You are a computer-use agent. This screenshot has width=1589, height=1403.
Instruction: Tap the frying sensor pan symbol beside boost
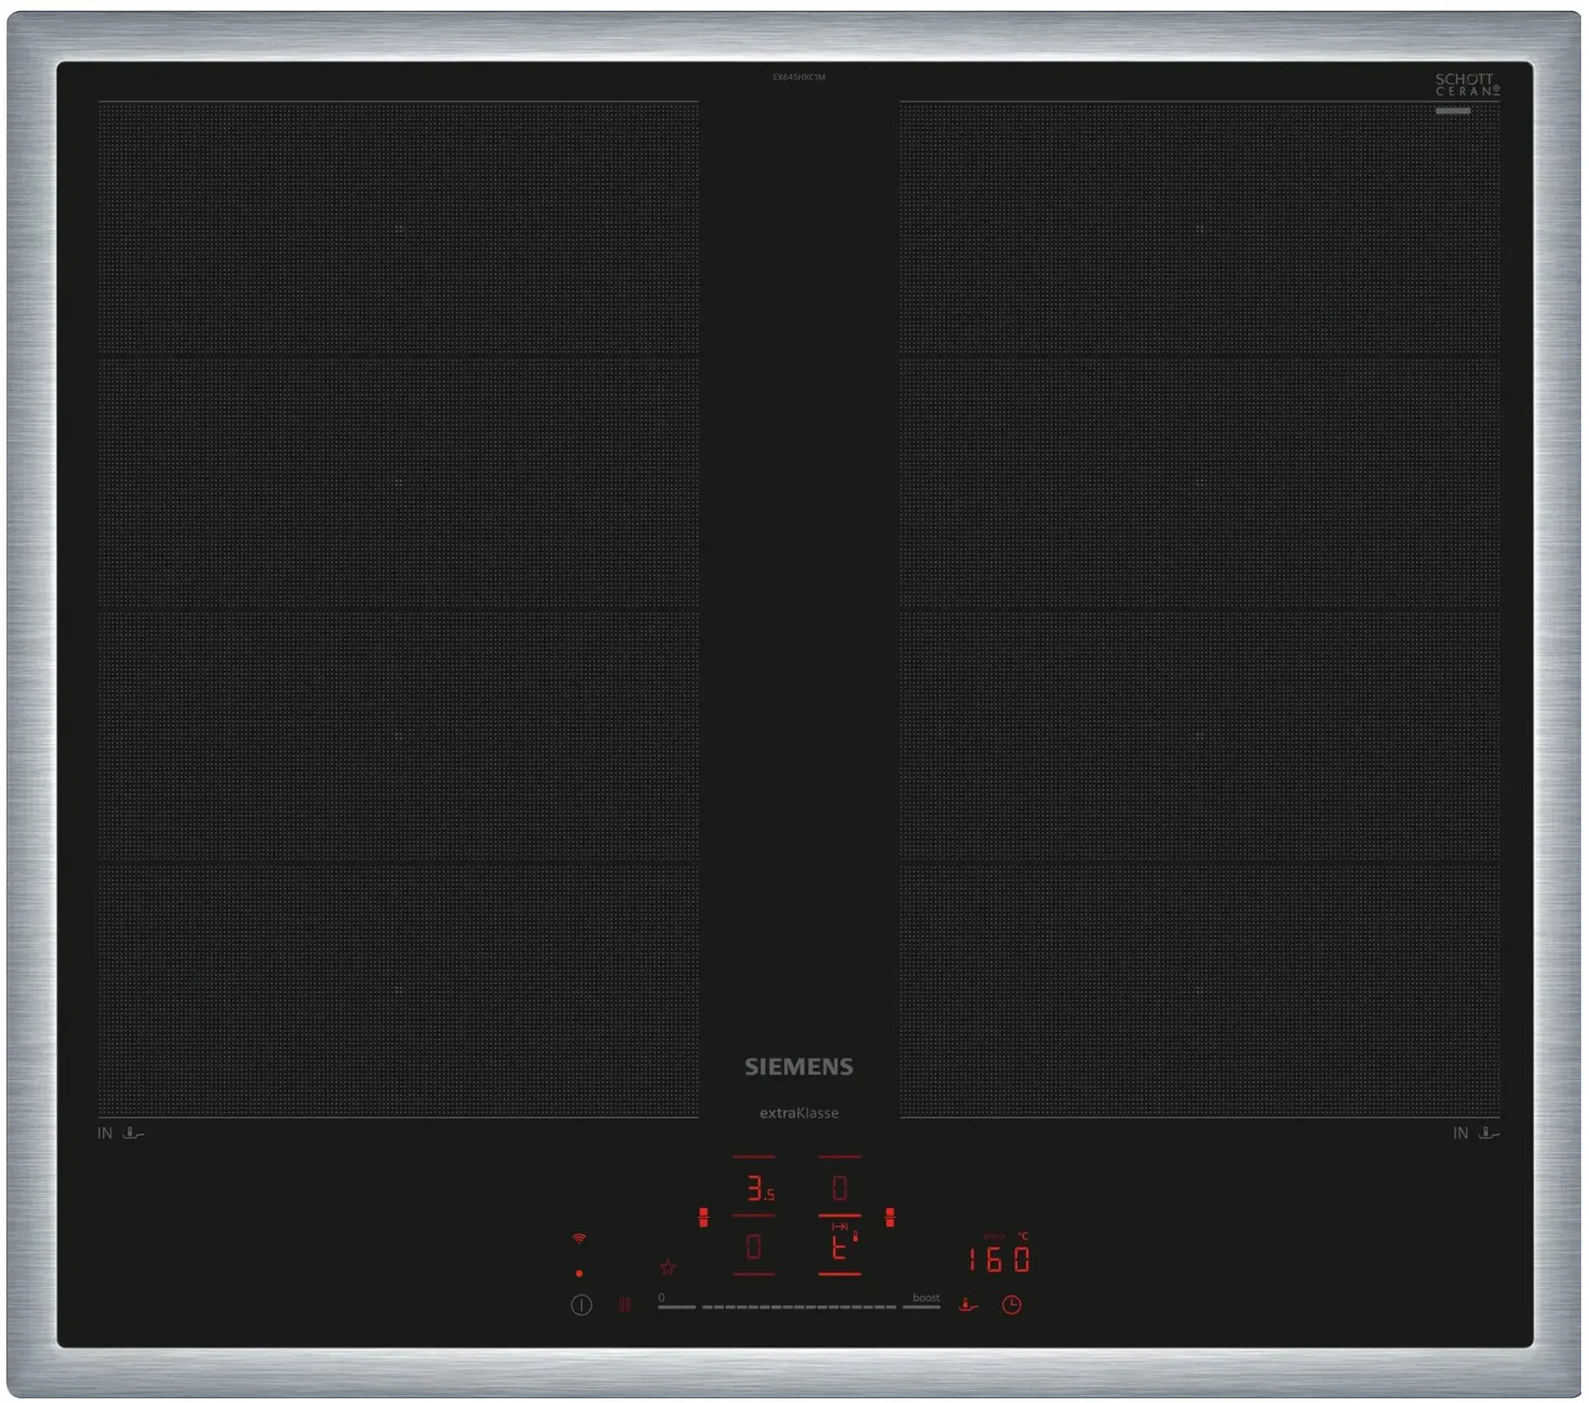tap(968, 1304)
